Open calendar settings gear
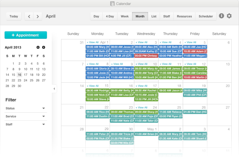Viewport: 239px width, 168px height. click(229, 16)
